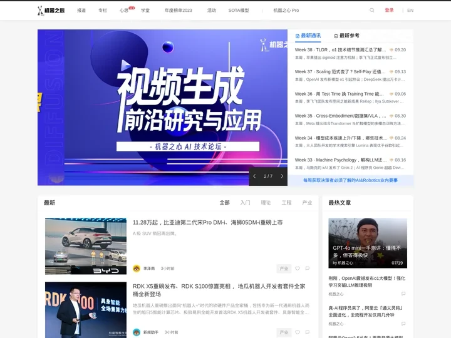Filter latest articles by 理论
Screen dimensions: 451x338
266,203
